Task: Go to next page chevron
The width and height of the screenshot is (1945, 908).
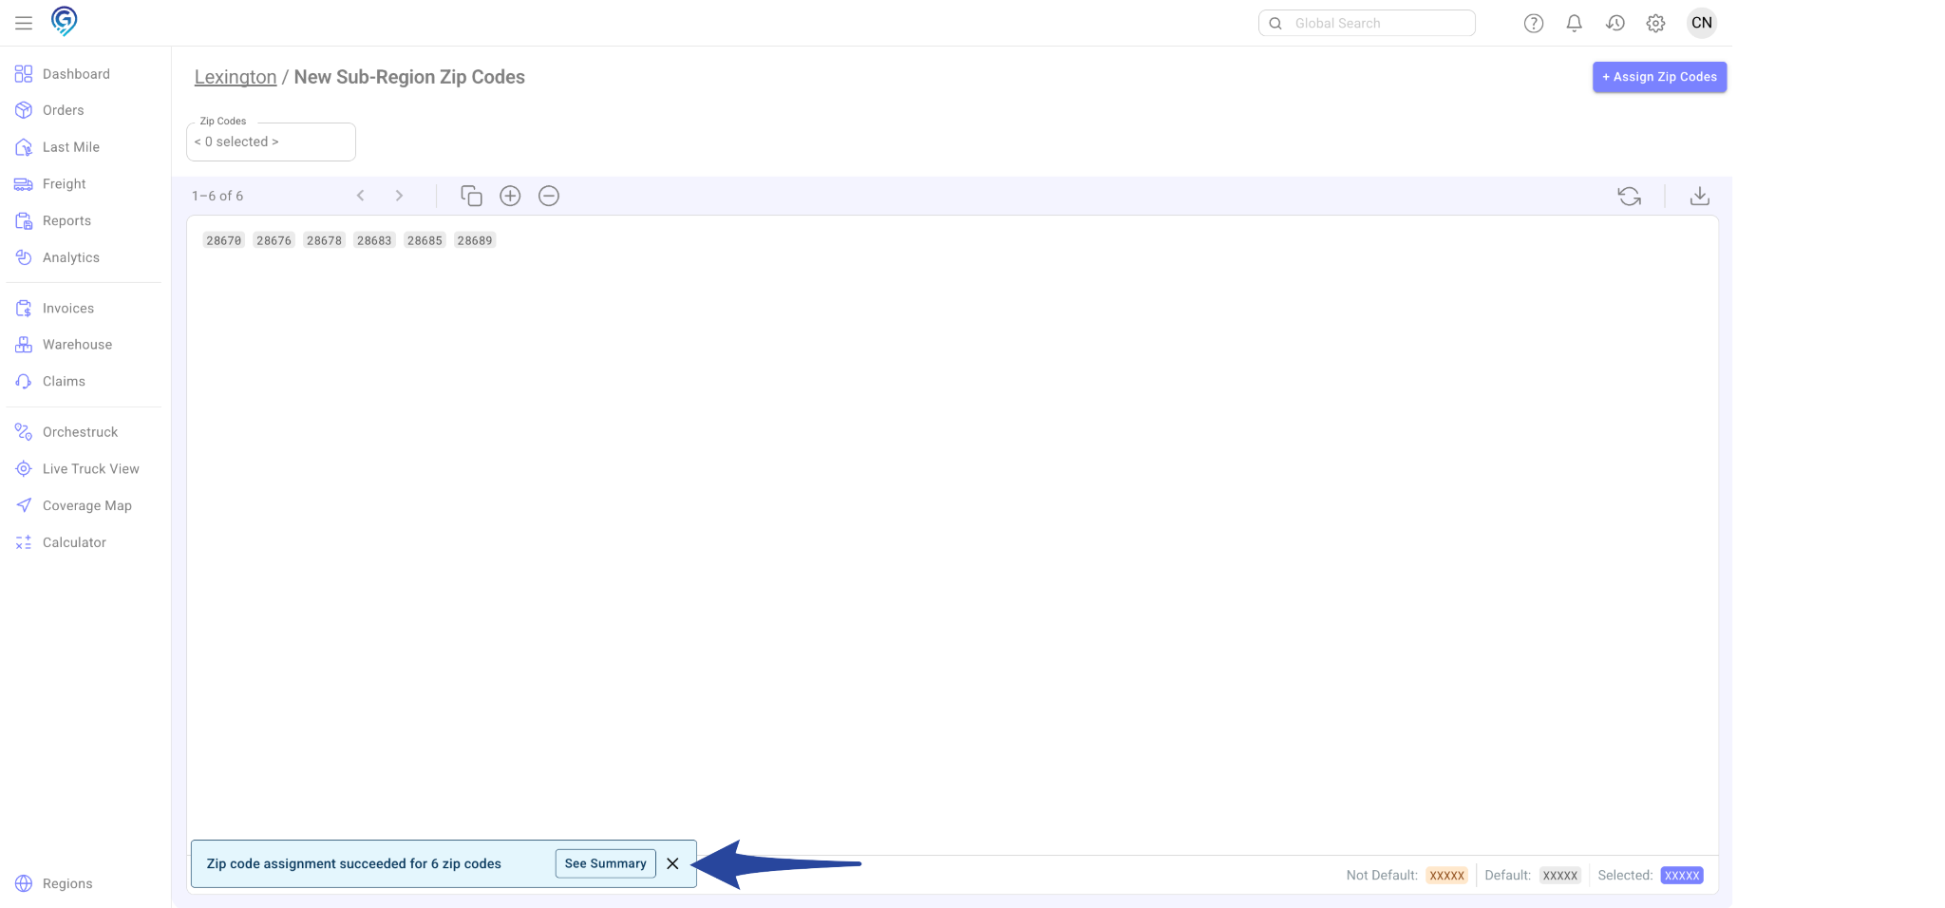Action: (x=399, y=196)
